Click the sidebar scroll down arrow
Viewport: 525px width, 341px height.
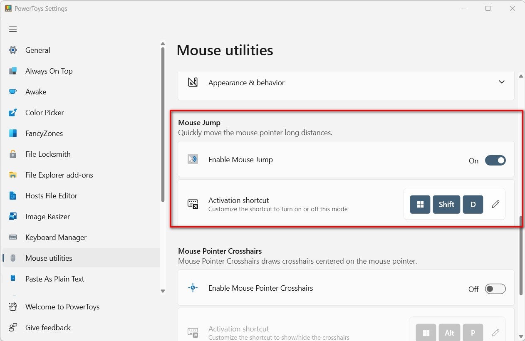[x=163, y=291]
